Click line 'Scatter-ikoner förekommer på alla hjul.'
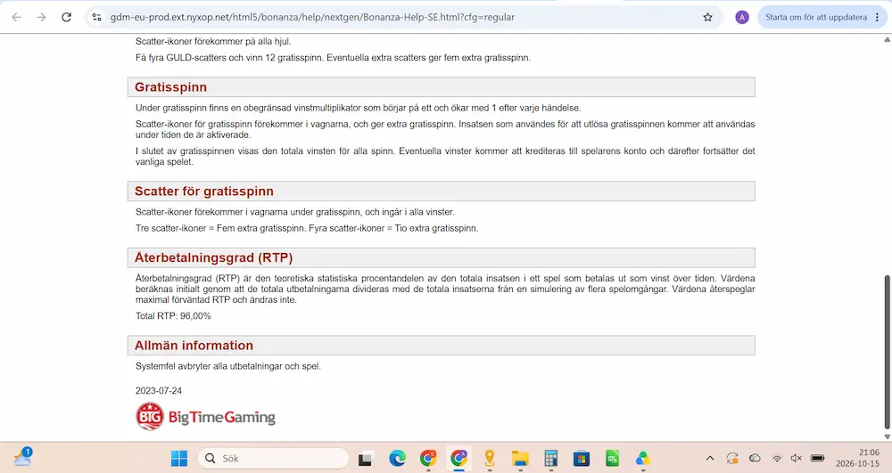This screenshot has width=892, height=473. (x=213, y=42)
